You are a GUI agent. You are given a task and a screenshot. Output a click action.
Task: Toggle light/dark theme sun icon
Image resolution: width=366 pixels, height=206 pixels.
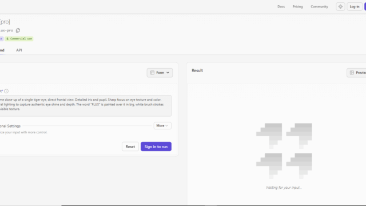341,6
